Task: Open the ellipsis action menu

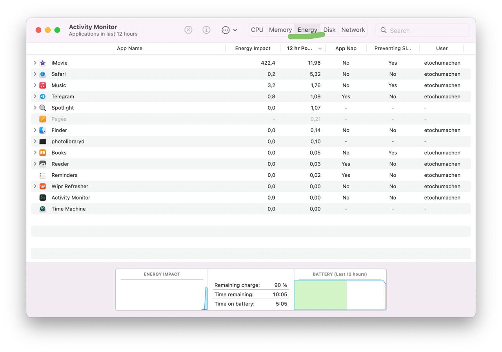Action: click(x=229, y=30)
